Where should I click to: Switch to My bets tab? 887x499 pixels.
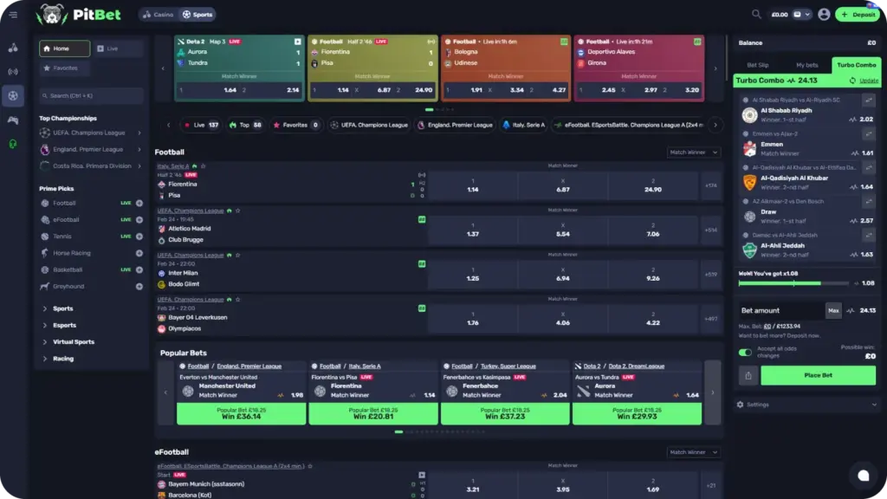click(x=806, y=65)
